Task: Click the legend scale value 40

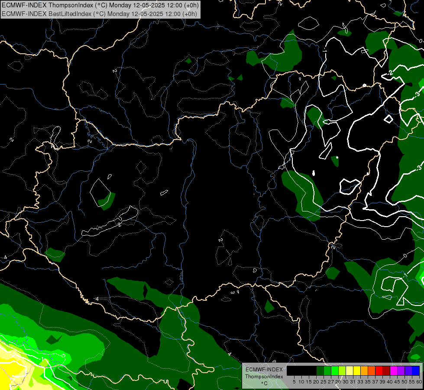Action: pyautogui.click(x=390, y=382)
